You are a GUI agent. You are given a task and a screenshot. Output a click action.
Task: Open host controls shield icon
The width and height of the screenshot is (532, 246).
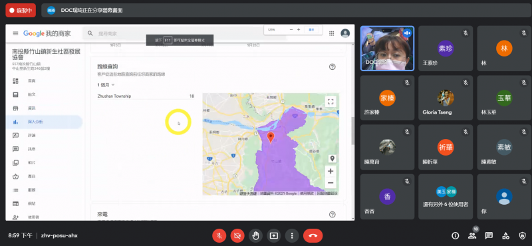(522, 235)
